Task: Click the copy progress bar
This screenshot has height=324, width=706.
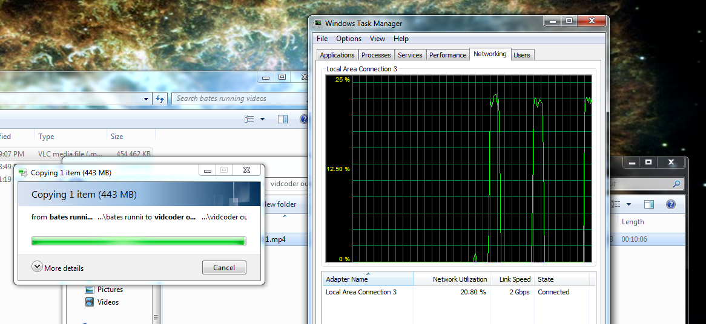Action: pos(139,241)
